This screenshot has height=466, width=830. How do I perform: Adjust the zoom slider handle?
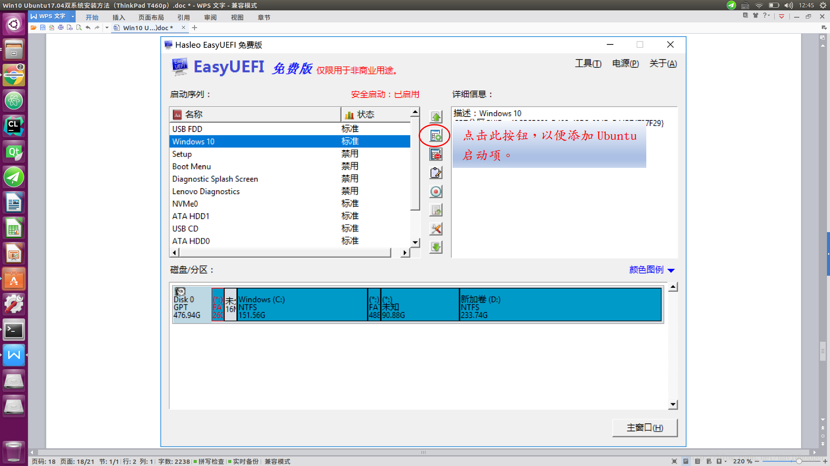(x=799, y=461)
